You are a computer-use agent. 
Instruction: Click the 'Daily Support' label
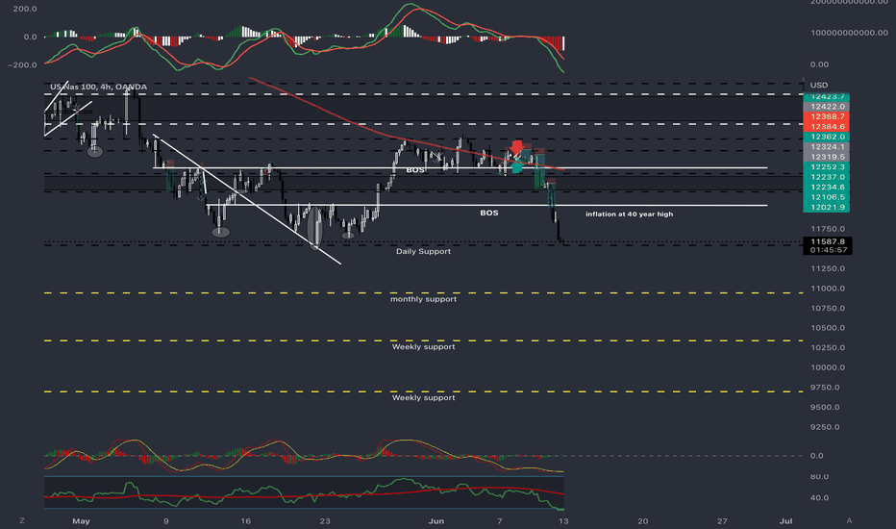click(423, 251)
